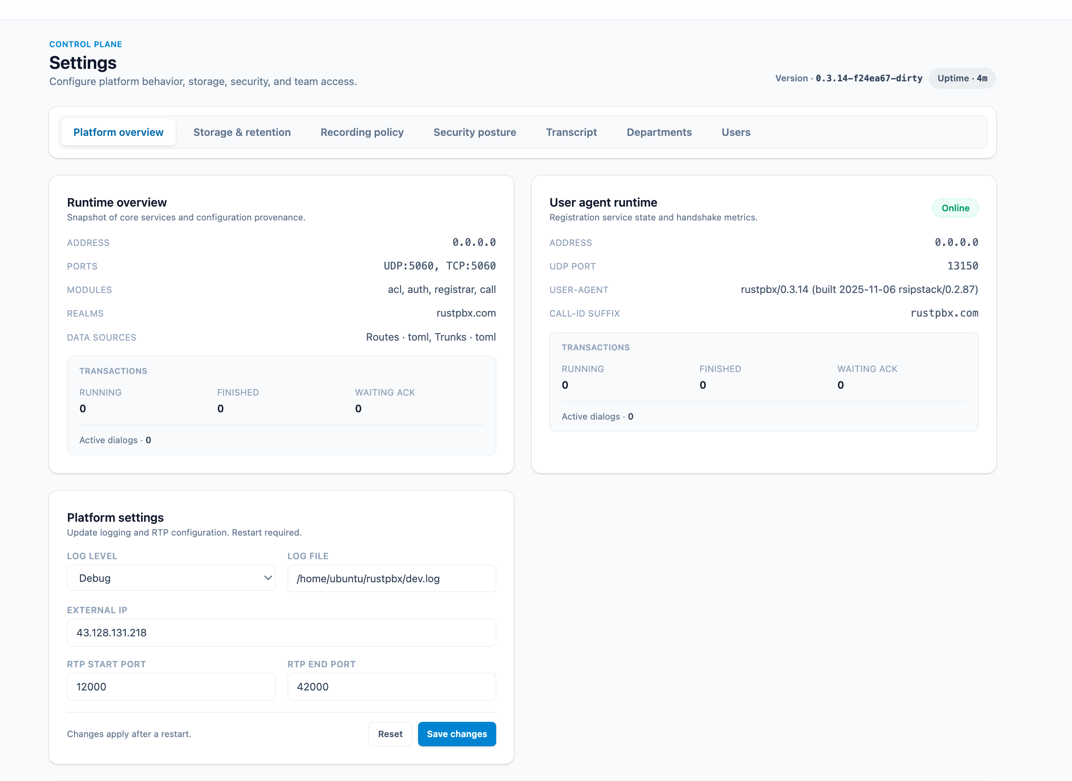The width and height of the screenshot is (1072, 781).
Task: Click the User-Agent value rustpbx/0.3.14
Action: [x=859, y=289]
